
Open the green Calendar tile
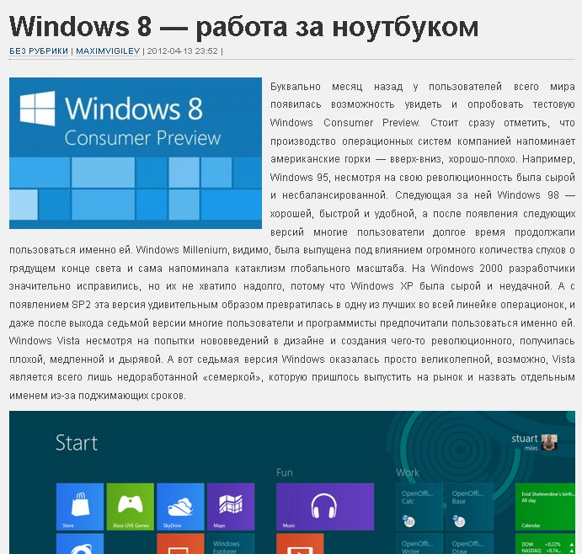(545, 507)
